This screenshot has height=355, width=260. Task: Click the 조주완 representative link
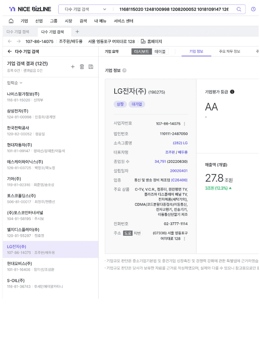tap(170, 152)
